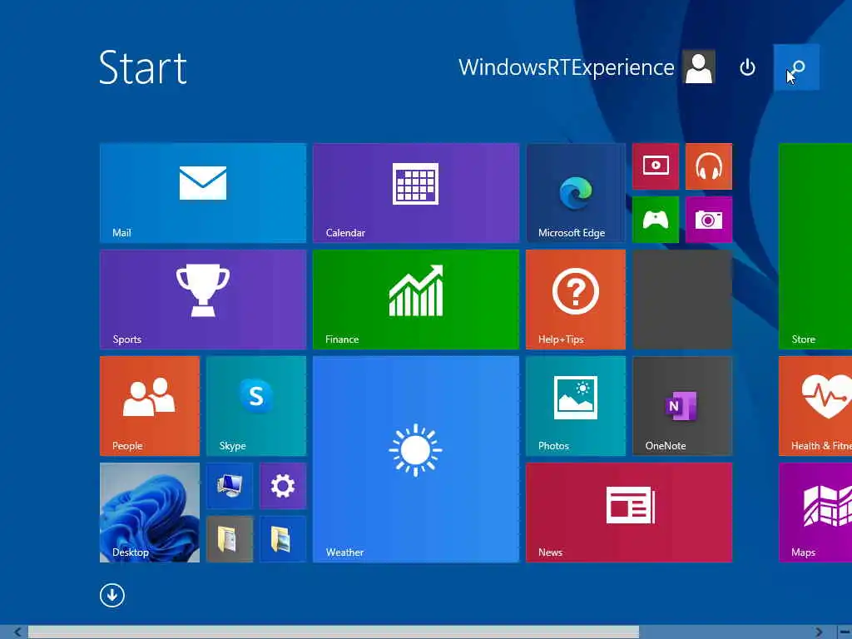Open the Maps tile
The height and width of the screenshot is (639, 852).
pos(815,513)
